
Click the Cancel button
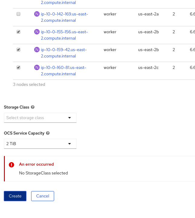point(43,196)
